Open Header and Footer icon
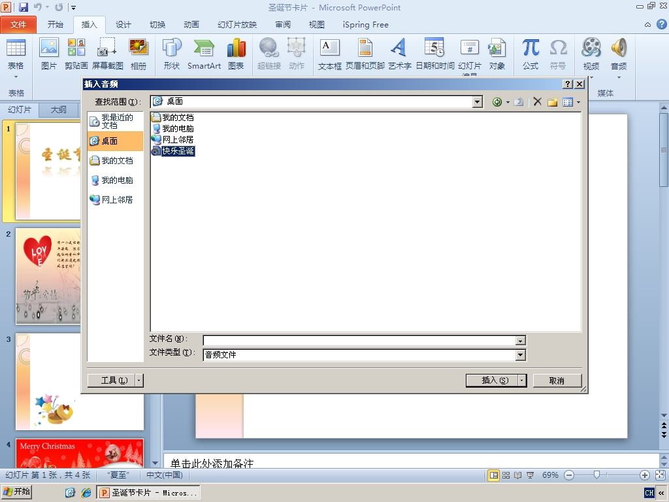The height and width of the screenshot is (502, 669). pos(365,47)
